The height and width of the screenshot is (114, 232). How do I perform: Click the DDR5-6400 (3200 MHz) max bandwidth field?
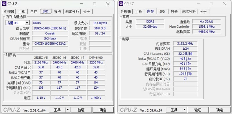(x=50, y=28)
